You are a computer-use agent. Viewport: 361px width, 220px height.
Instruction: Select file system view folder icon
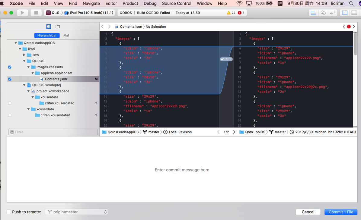pyautogui.click(x=58, y=27)
